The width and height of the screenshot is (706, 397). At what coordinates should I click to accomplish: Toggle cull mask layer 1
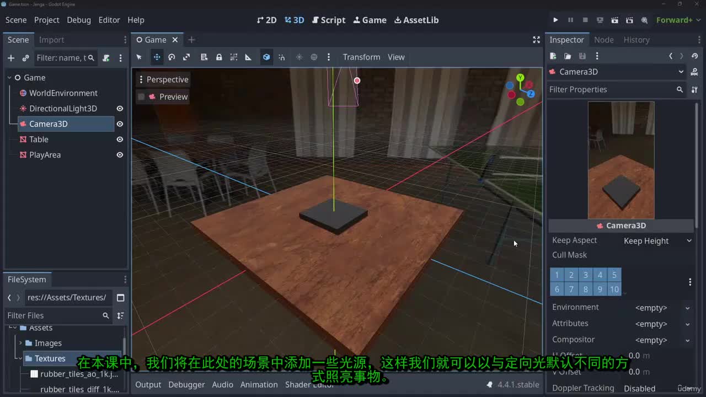(x=557, y=275)
